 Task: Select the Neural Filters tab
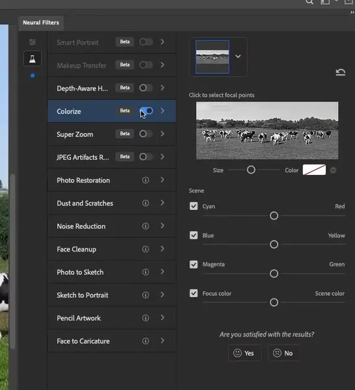click(x=41, y=23)
